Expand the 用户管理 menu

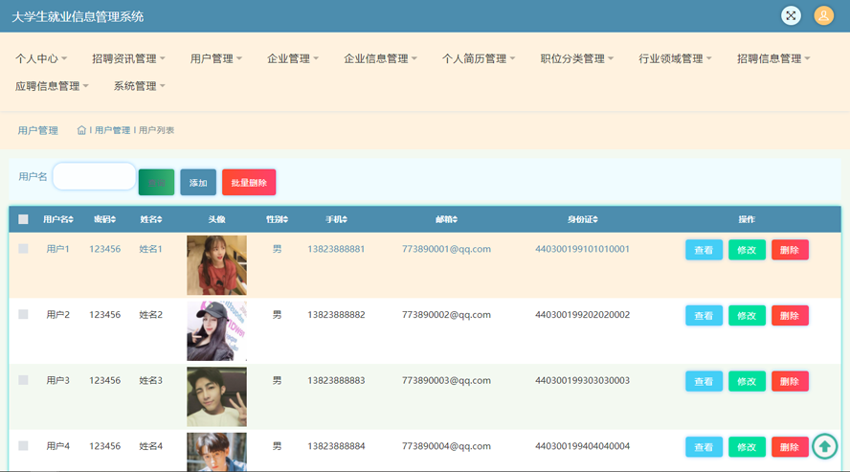[216, 58]
